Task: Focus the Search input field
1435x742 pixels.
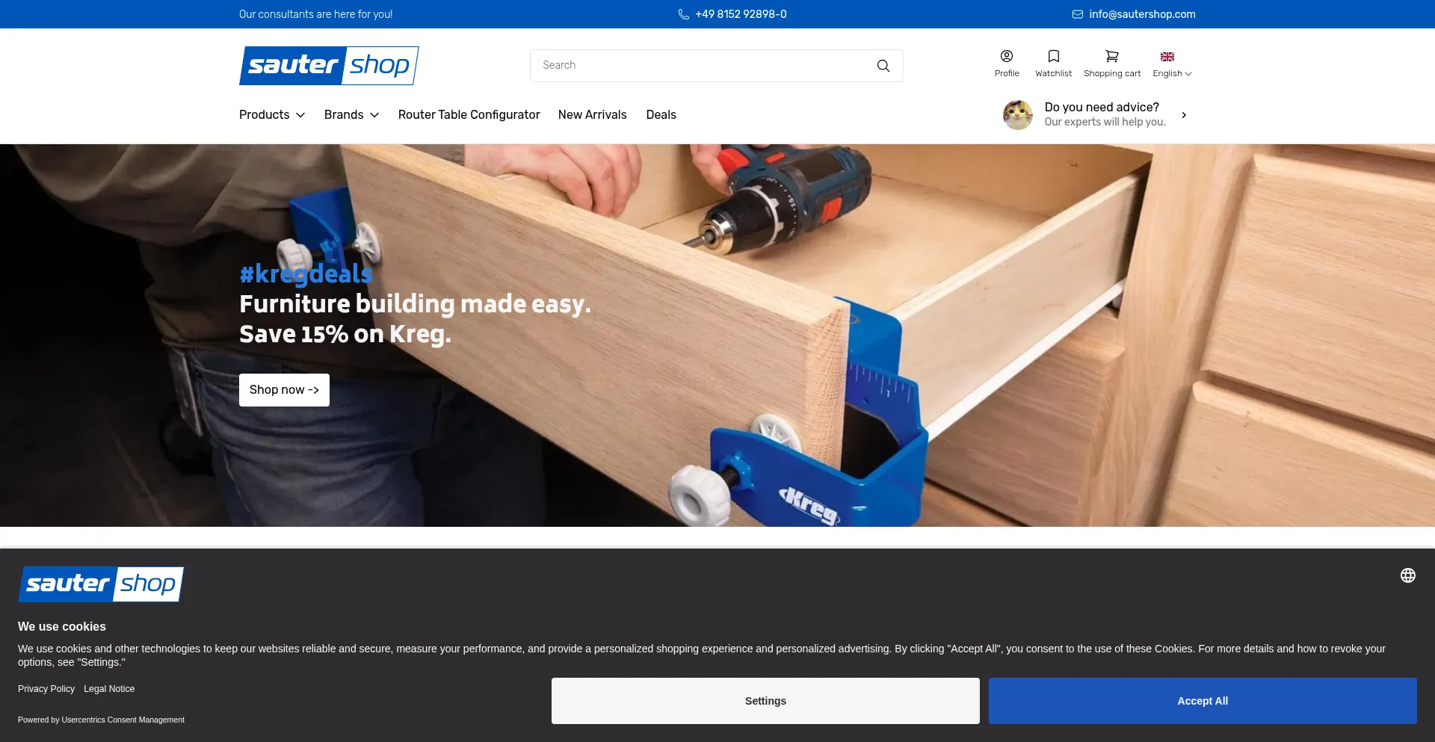Action: (703, 66)
